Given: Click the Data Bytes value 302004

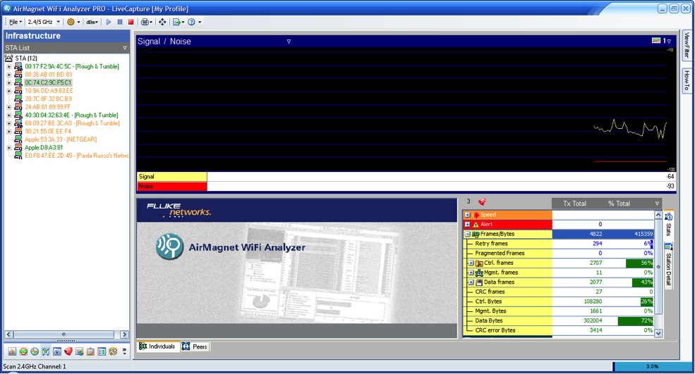Looking at the screenshot, I should coord(593,321).
